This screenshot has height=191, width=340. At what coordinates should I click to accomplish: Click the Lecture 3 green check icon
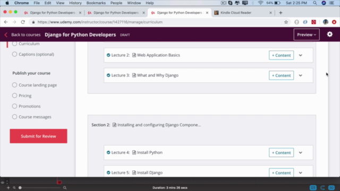[108, 75]
